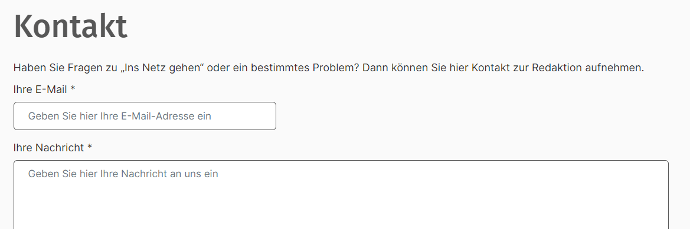Click the top-right empty area of the message box
Image resolution: width=690 pixels, height=229 pixels.
[x=616, y=174]
